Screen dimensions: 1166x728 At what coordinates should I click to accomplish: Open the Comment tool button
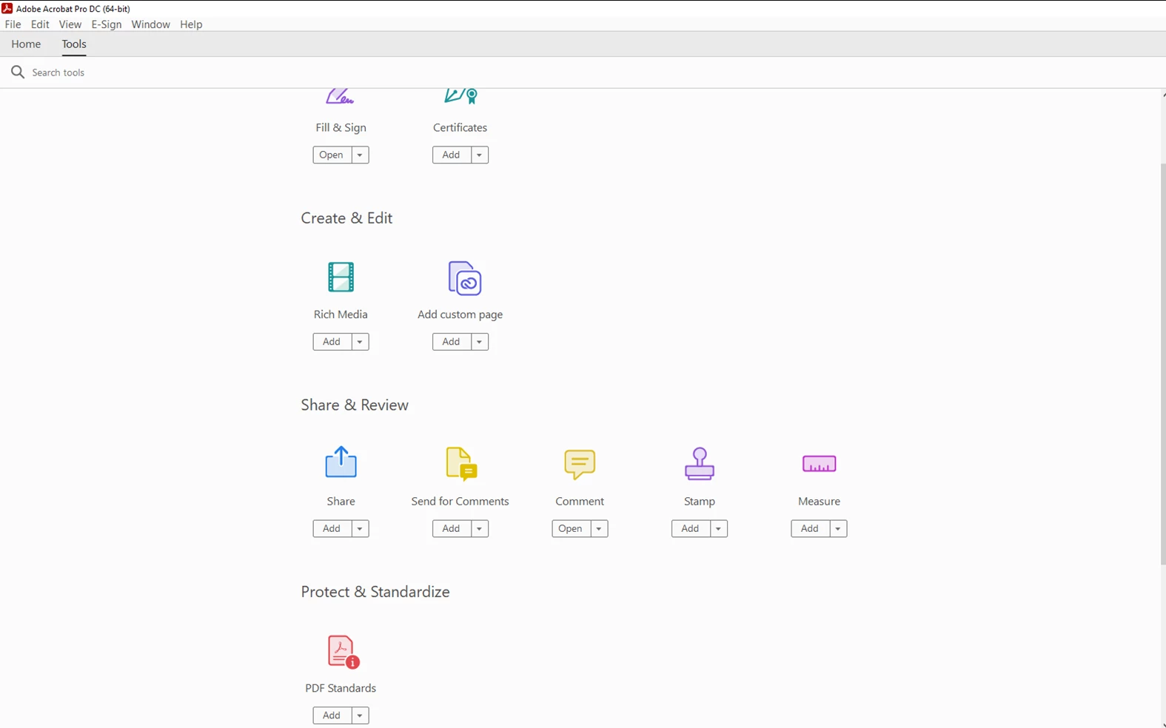tap(571, 528)
